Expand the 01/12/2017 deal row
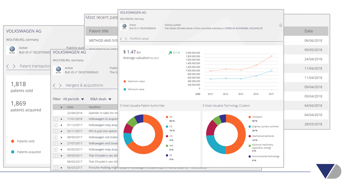Image resolution: width=342 pixels, height=179 pixels. click(x=62, y=125)
